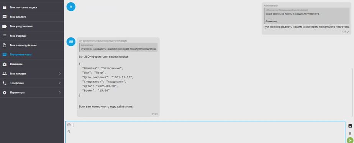Expand the Мои коллеги submenu chevron

coord(60,74)
